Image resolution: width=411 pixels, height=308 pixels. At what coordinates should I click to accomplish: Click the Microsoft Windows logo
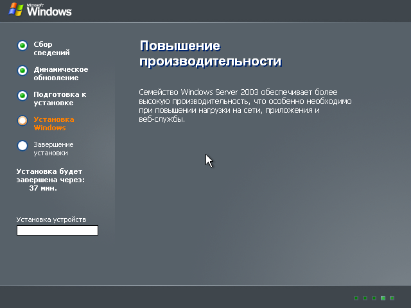[x=40, y=10]
